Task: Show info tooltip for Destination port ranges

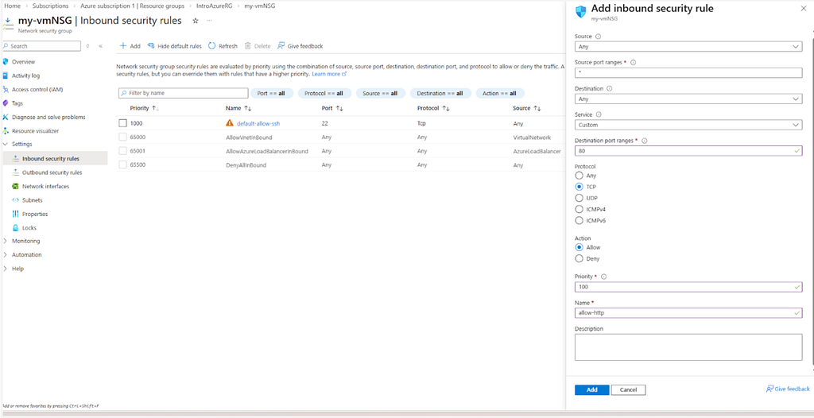Action: point(644,141)
